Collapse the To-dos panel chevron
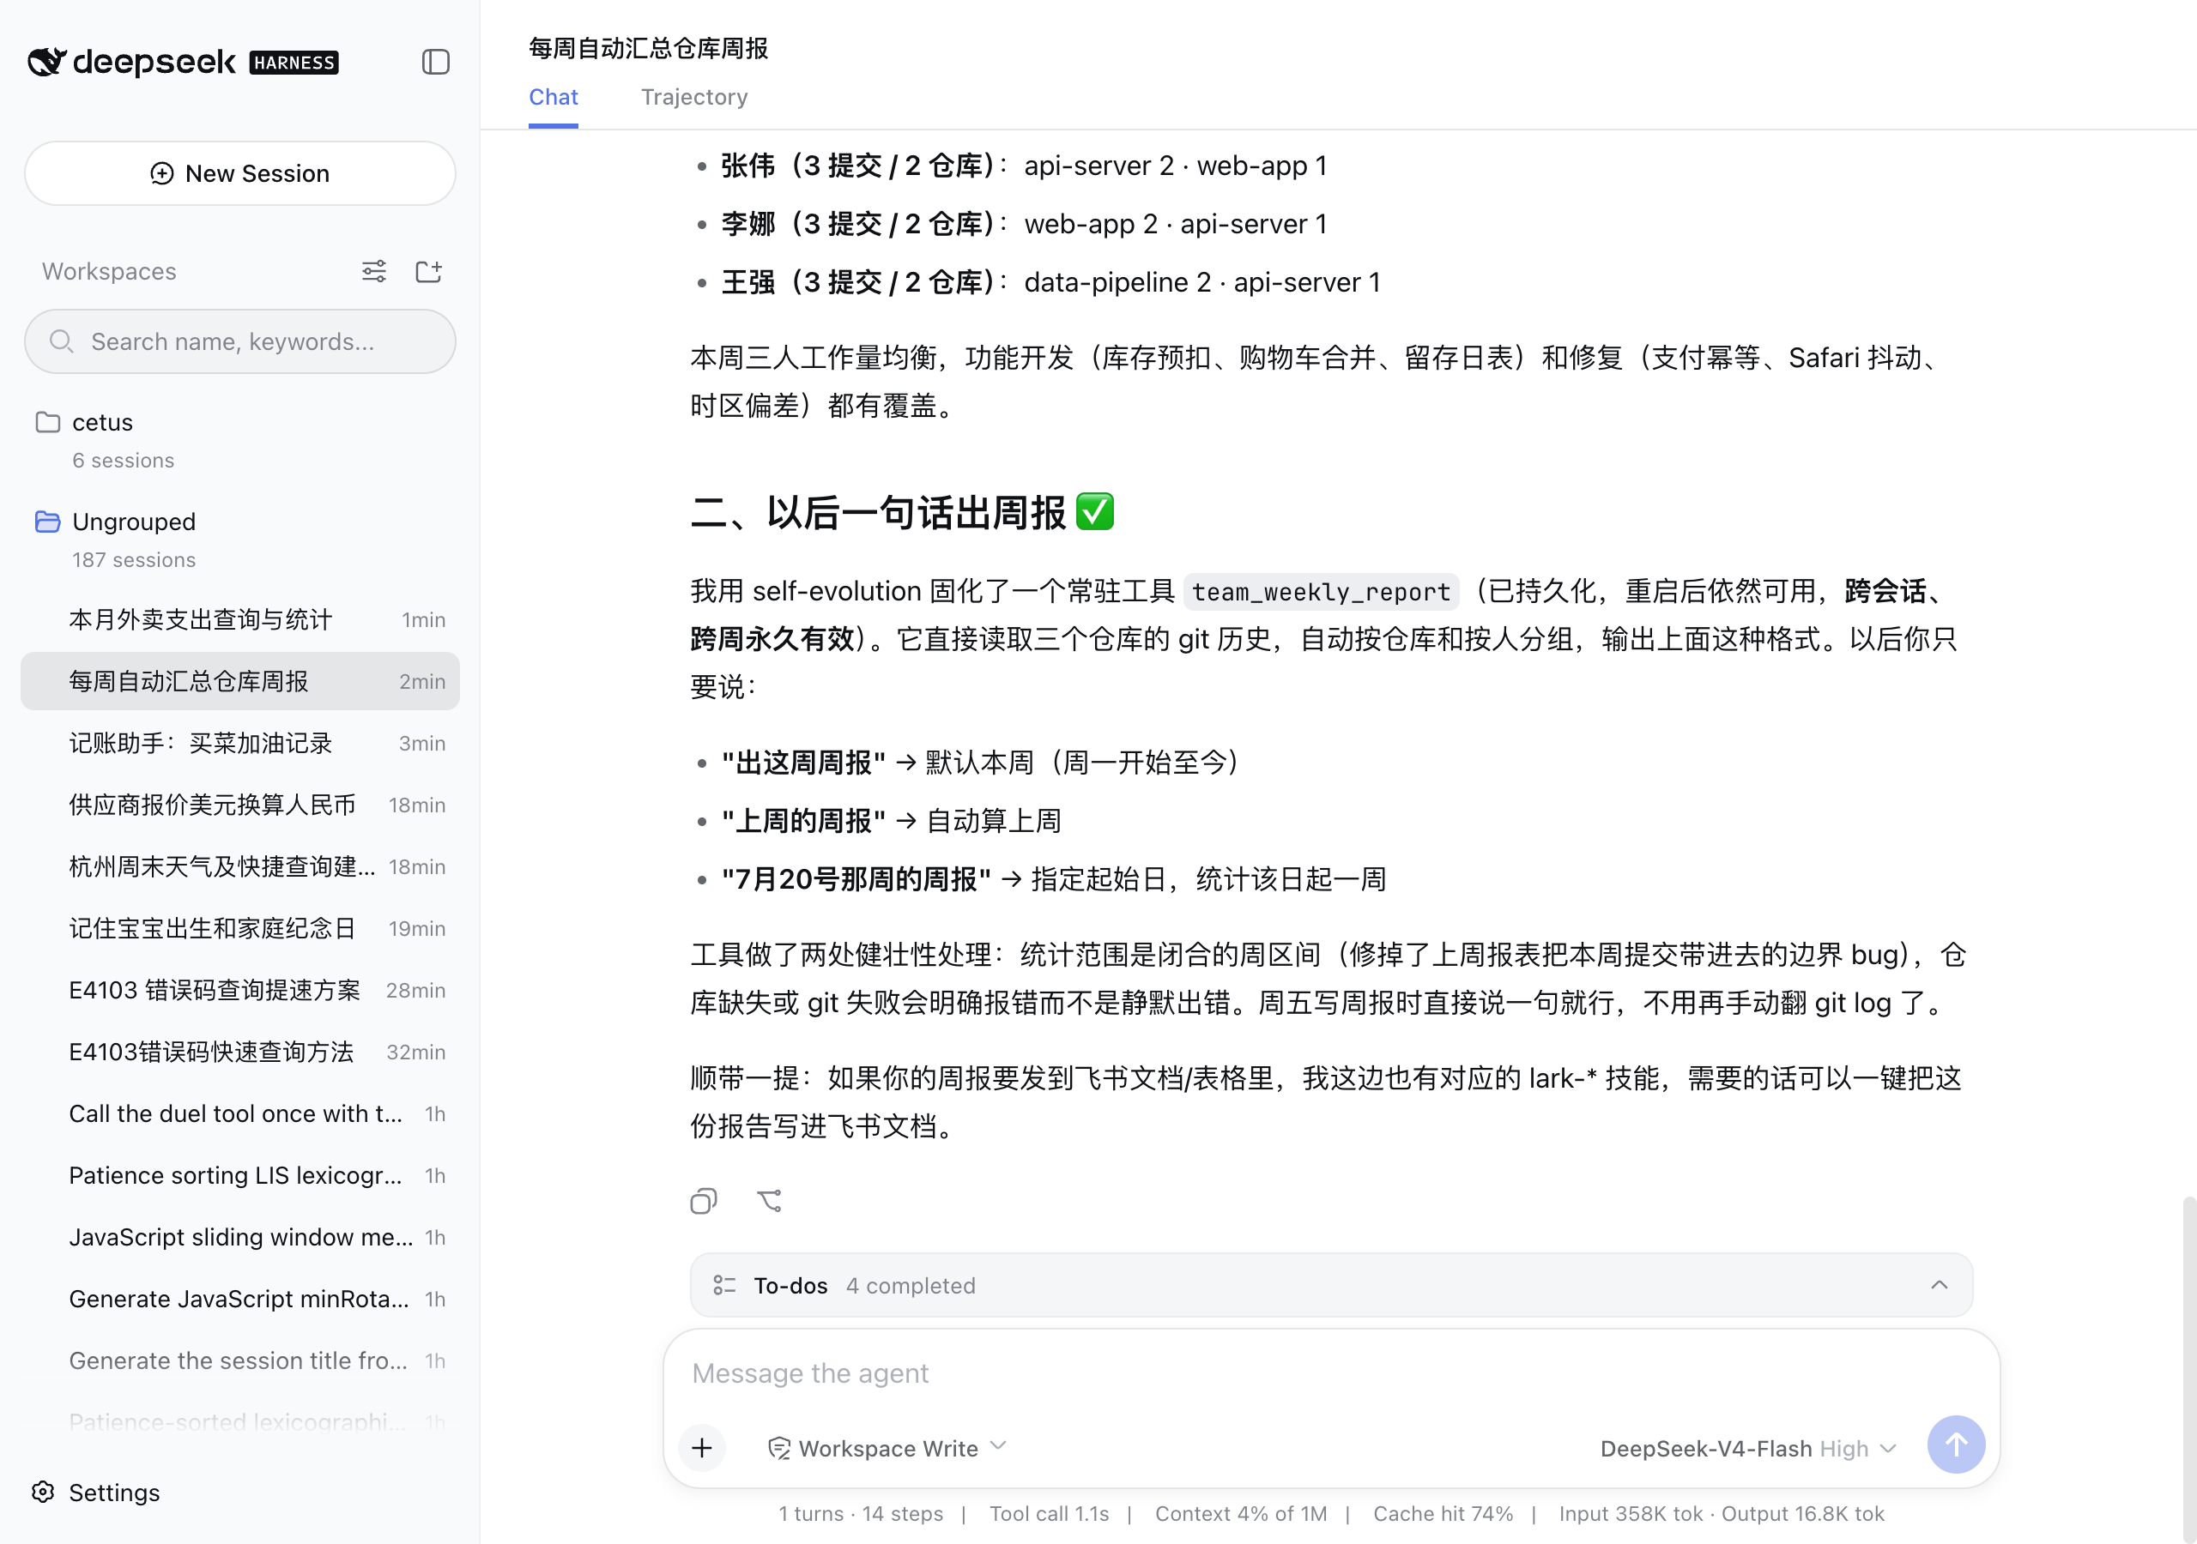The height and width of the screenshot is (1544, 2197). pos(1939,1285)
